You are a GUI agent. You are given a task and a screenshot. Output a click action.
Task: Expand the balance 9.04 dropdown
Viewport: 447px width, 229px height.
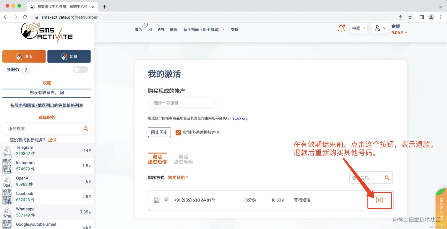(x=399, y=32)
